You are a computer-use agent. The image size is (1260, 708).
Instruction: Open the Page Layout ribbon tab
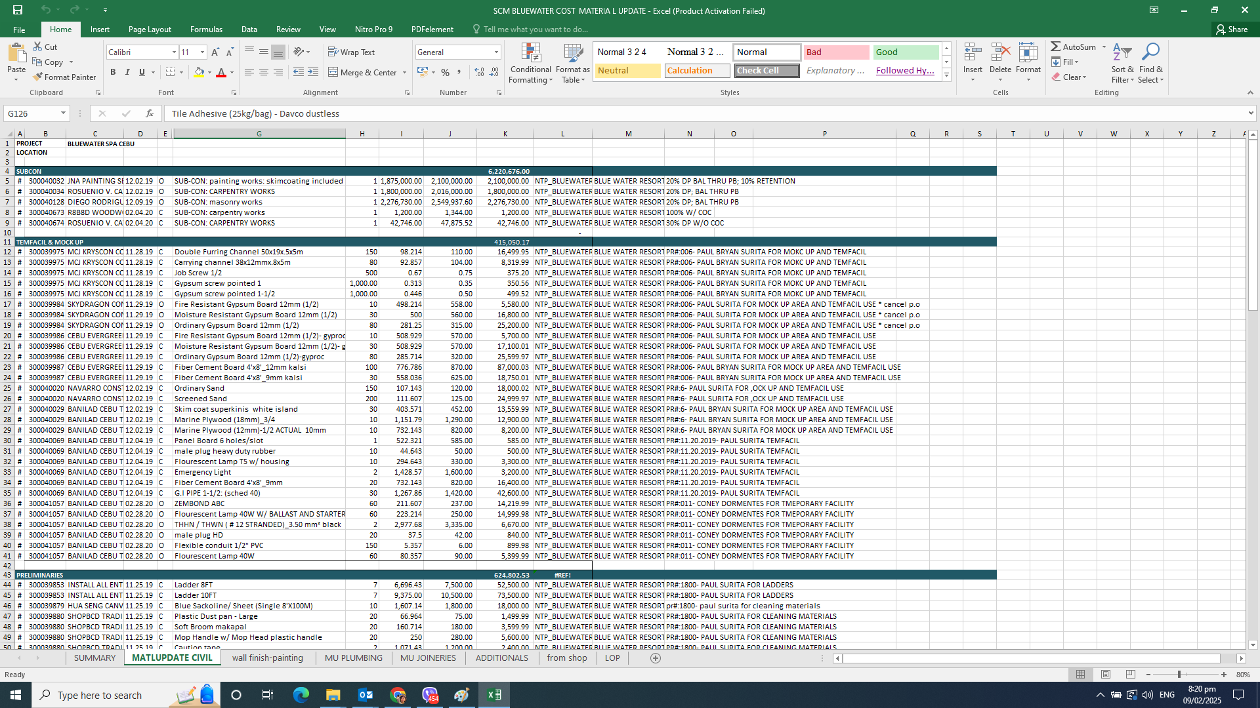[x=150, y=29]
